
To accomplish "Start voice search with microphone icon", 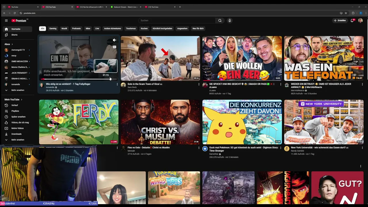I will point(229,20).
